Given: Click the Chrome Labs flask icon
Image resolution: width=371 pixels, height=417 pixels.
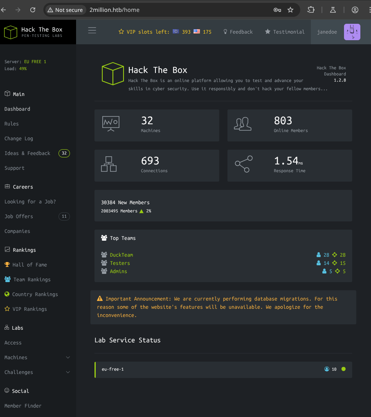Looking at the screenshot, I should tap(333, 10).
